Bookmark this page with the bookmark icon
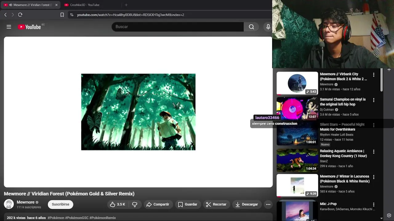This screenshot has width=394, height=221. point(62,14)
